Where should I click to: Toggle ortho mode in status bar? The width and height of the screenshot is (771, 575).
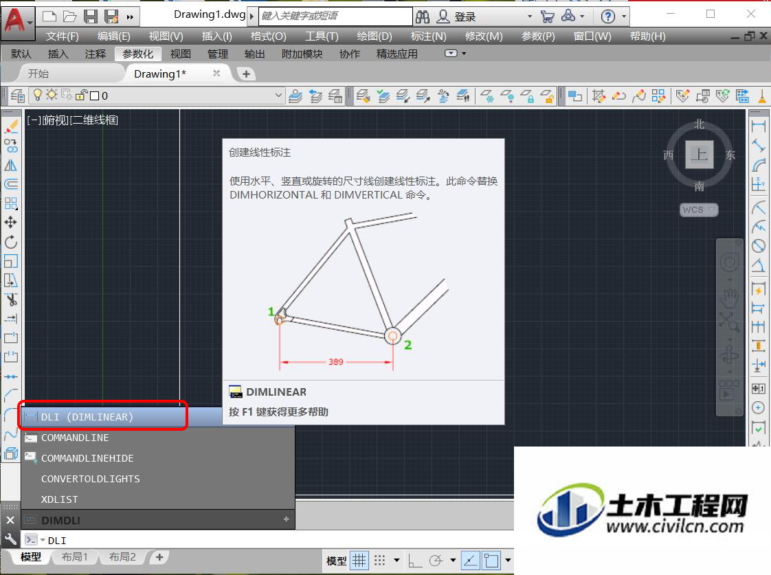[x=415, y=561]
